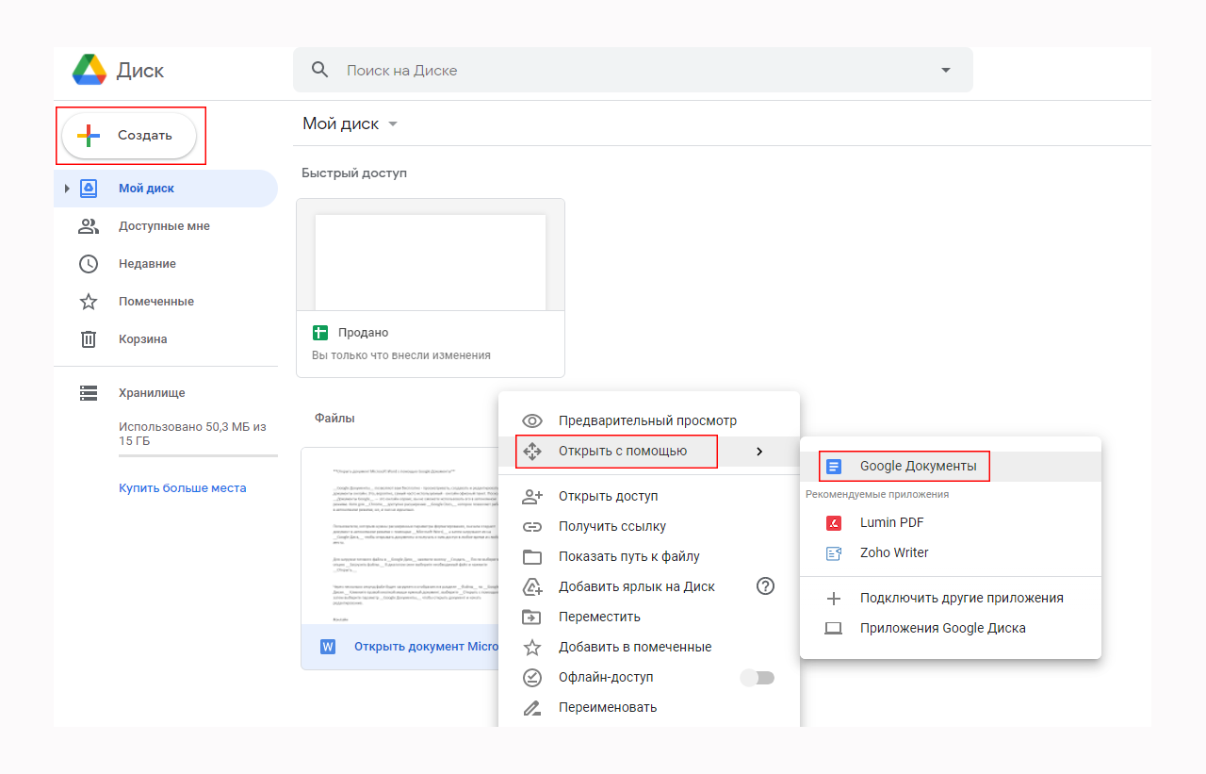Select Добавить в помеченные entry
Viewport: 1206px width, 774px height.
click(648, 647)
